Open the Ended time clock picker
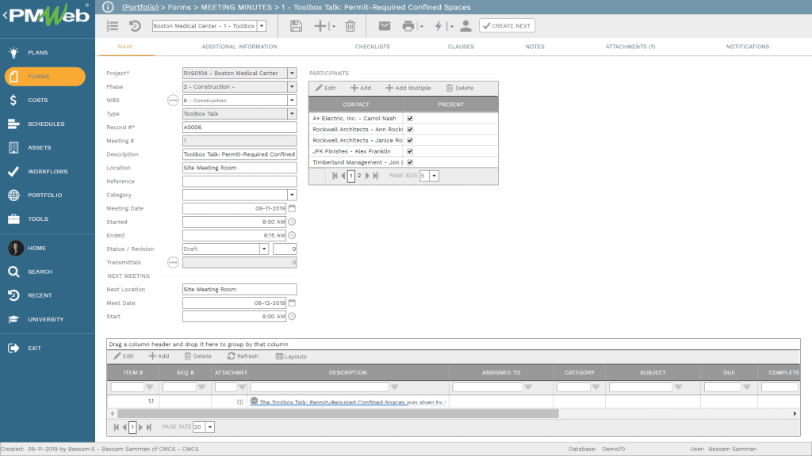The width and height of the screenshot is (812, 456). click(x=292, y=235)
